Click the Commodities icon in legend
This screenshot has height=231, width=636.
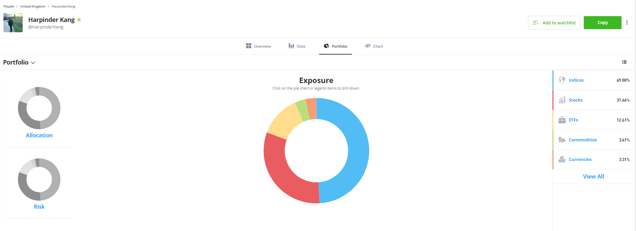(562, 140)
